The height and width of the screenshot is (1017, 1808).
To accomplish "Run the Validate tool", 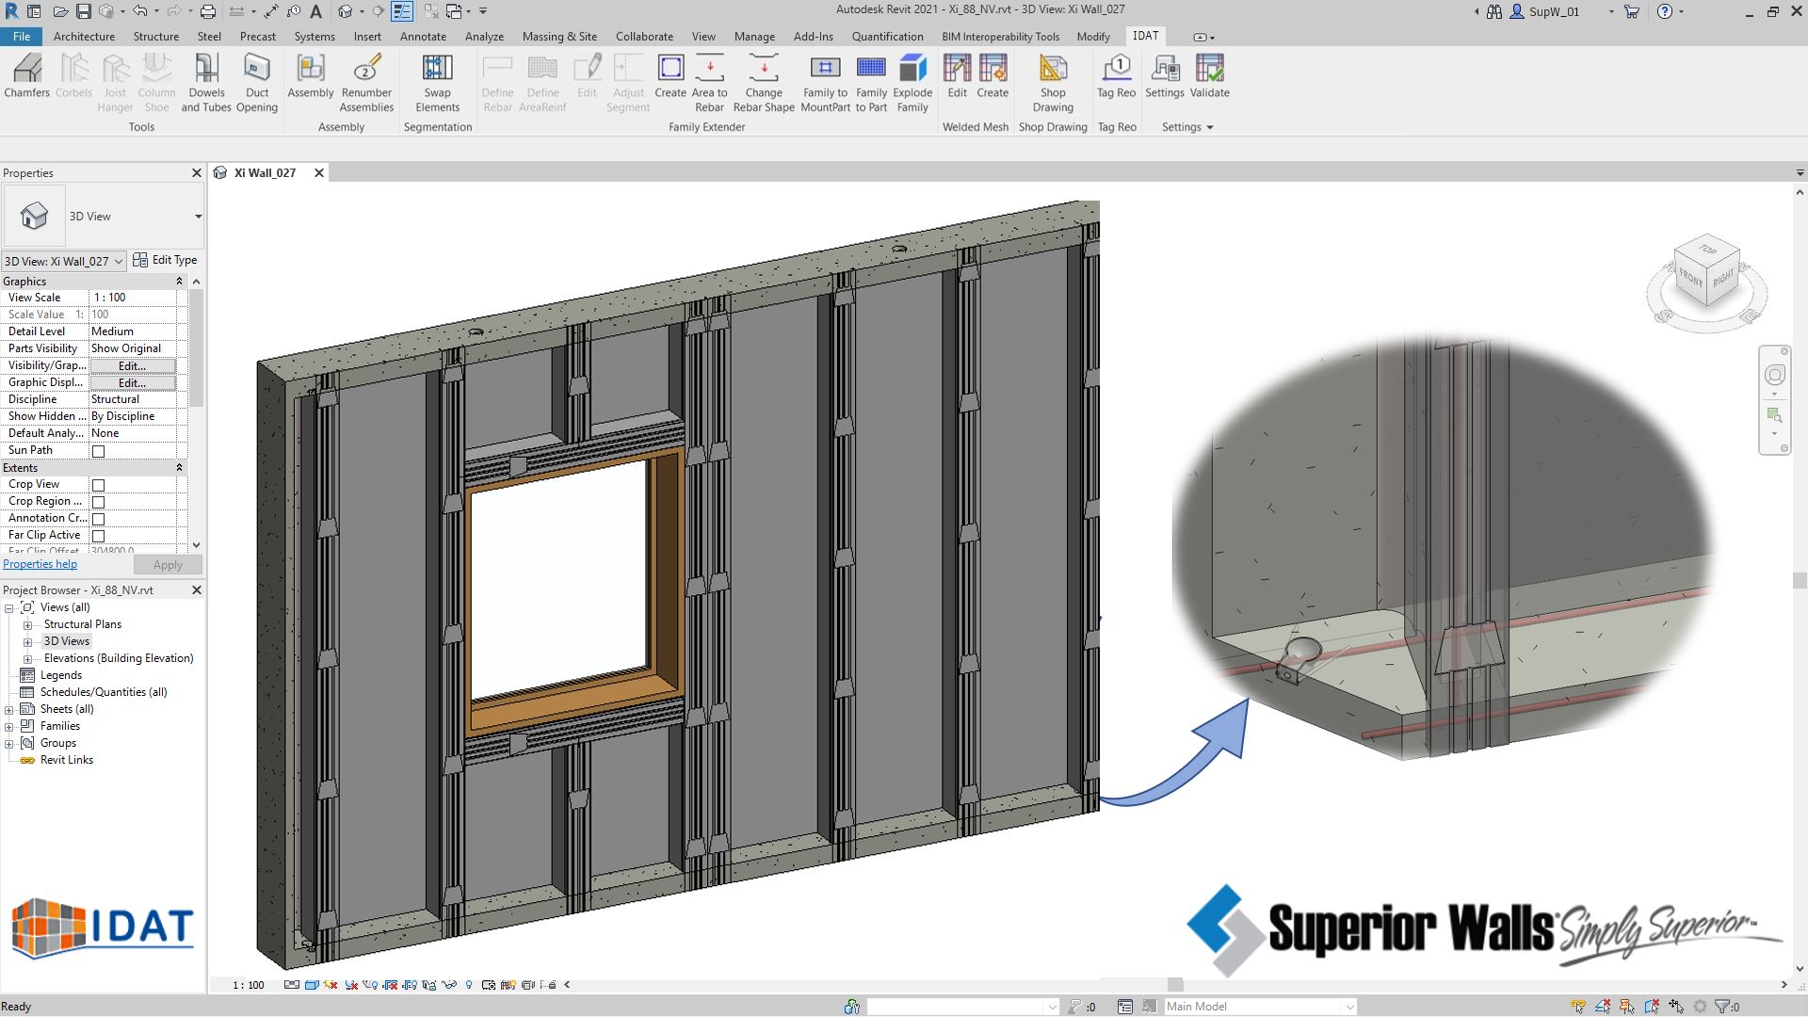I will pyautogui.click(x=1210, y=80).
